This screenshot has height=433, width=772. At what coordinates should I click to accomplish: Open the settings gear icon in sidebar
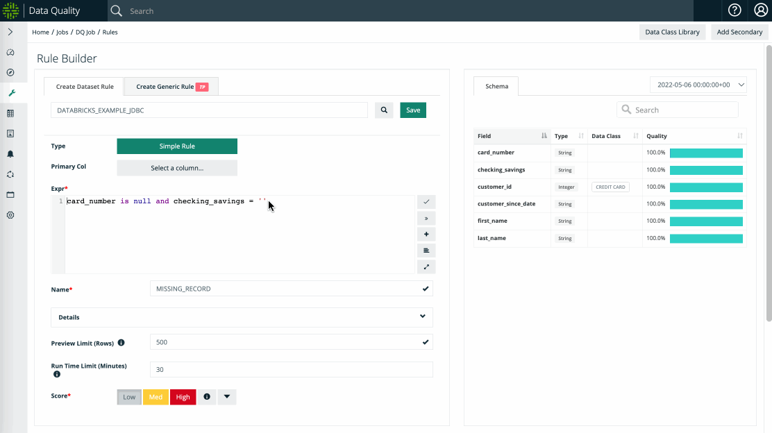pyautogui.click(x=10, y=215)
